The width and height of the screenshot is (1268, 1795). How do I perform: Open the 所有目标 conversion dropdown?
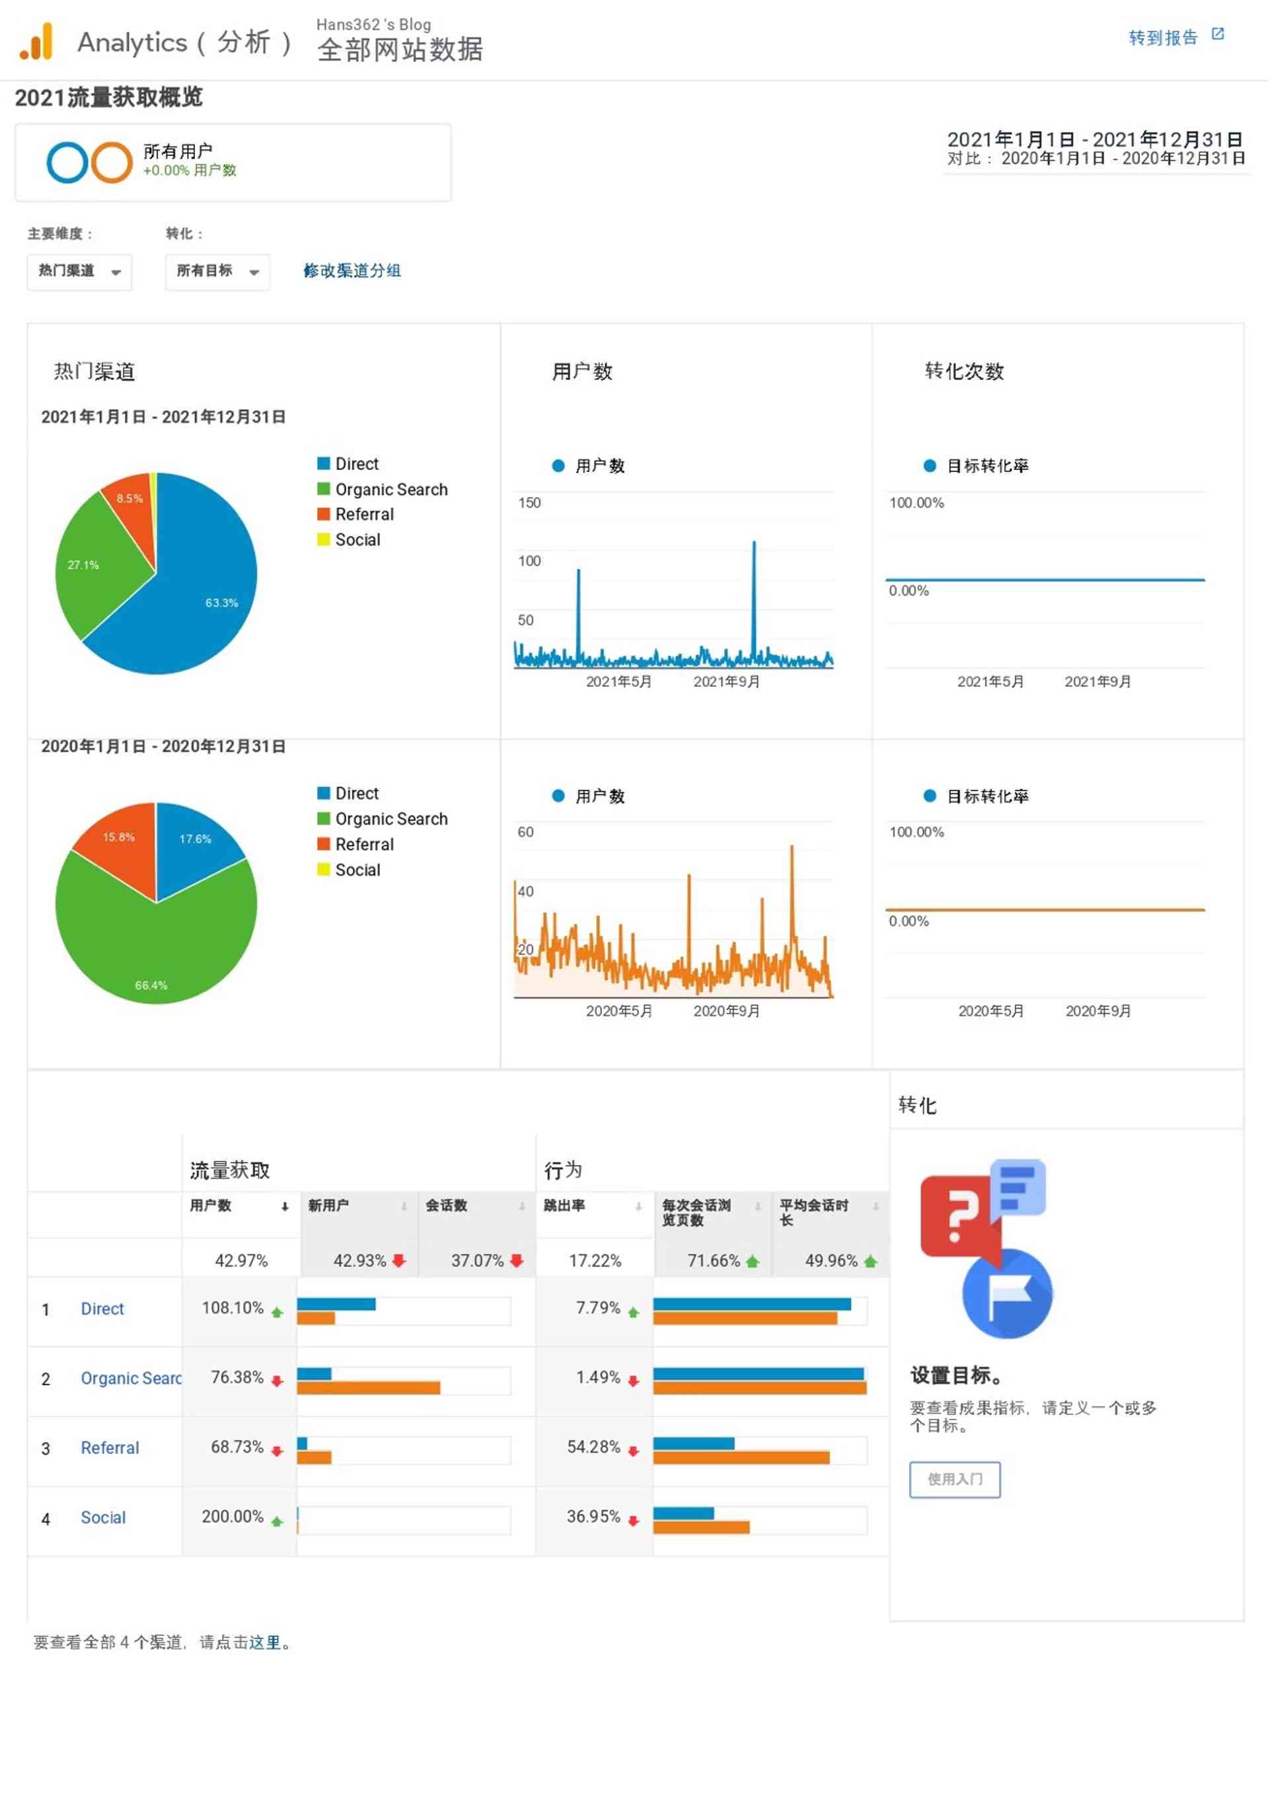(x=217, y=271)
